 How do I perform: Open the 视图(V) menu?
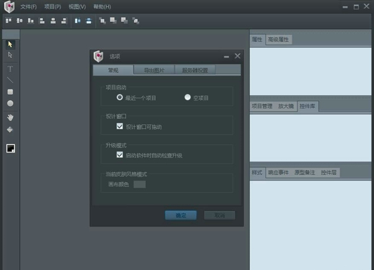pyautogui.click(x=77, y=6)
